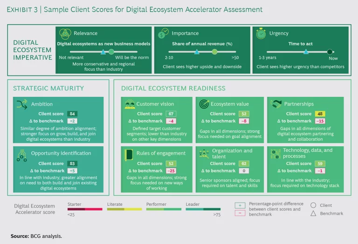Click the Organization and talent icon
The image size is (358, 244).
203,153
